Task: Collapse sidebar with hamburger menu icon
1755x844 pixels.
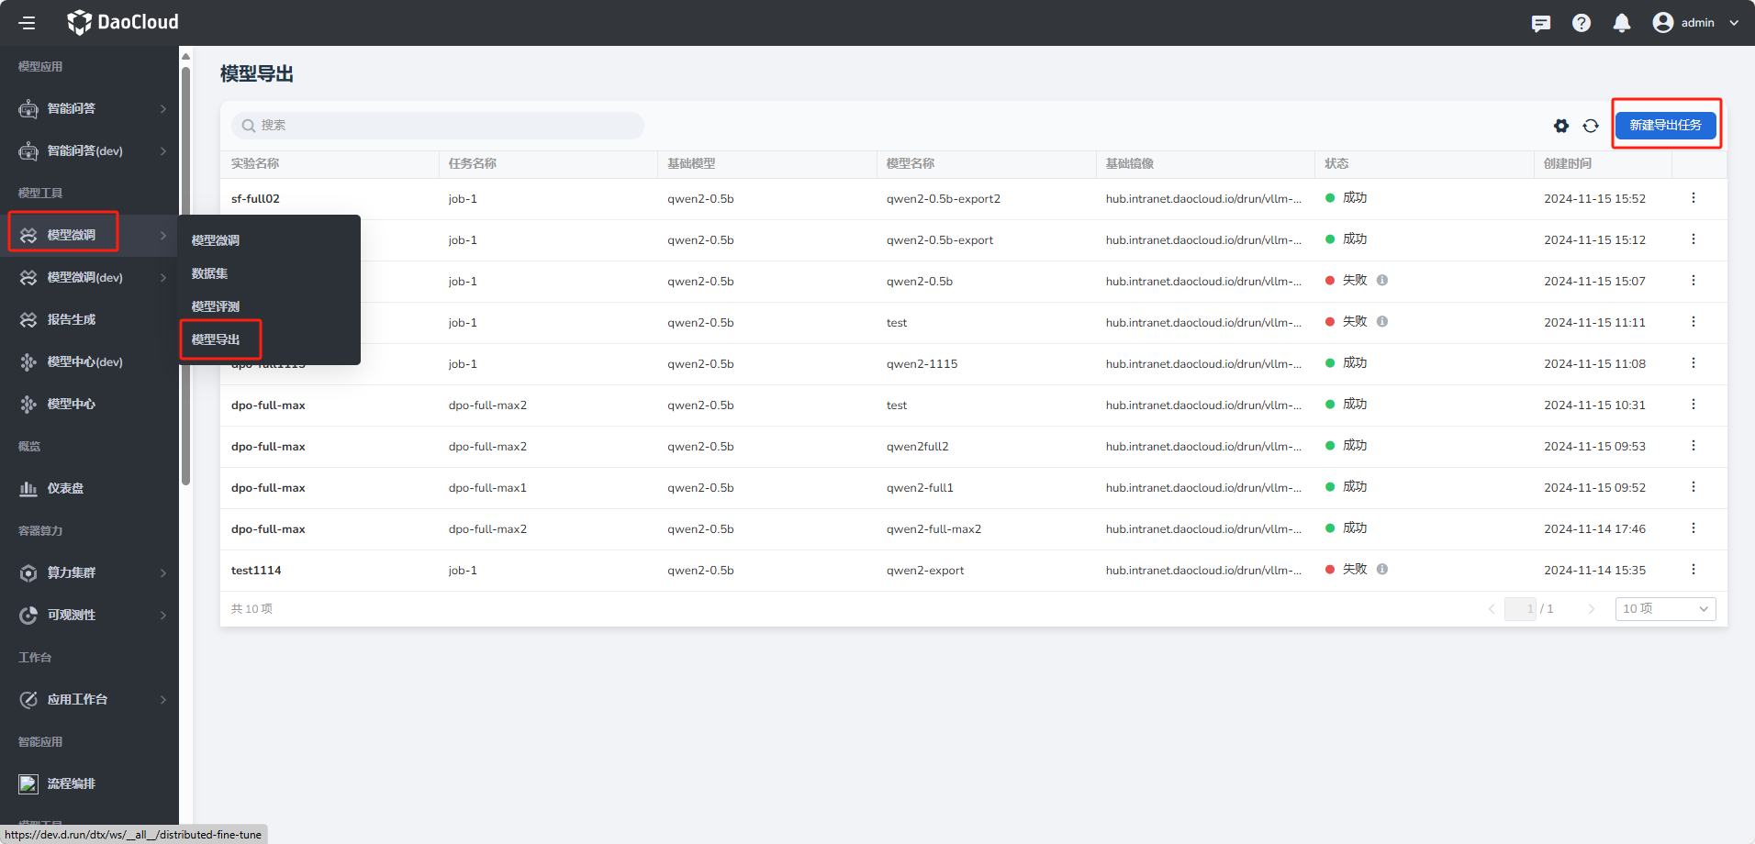Action: (x=28, y=23)
